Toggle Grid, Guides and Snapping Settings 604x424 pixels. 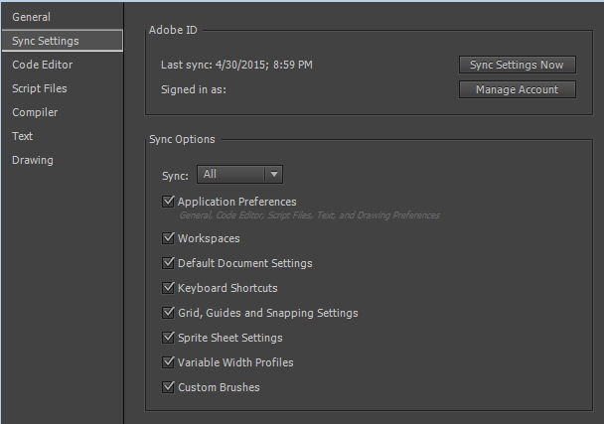point(168,313)
